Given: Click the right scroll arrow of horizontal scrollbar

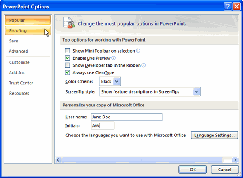Looking at the screenshot, I should coord(235,160).
